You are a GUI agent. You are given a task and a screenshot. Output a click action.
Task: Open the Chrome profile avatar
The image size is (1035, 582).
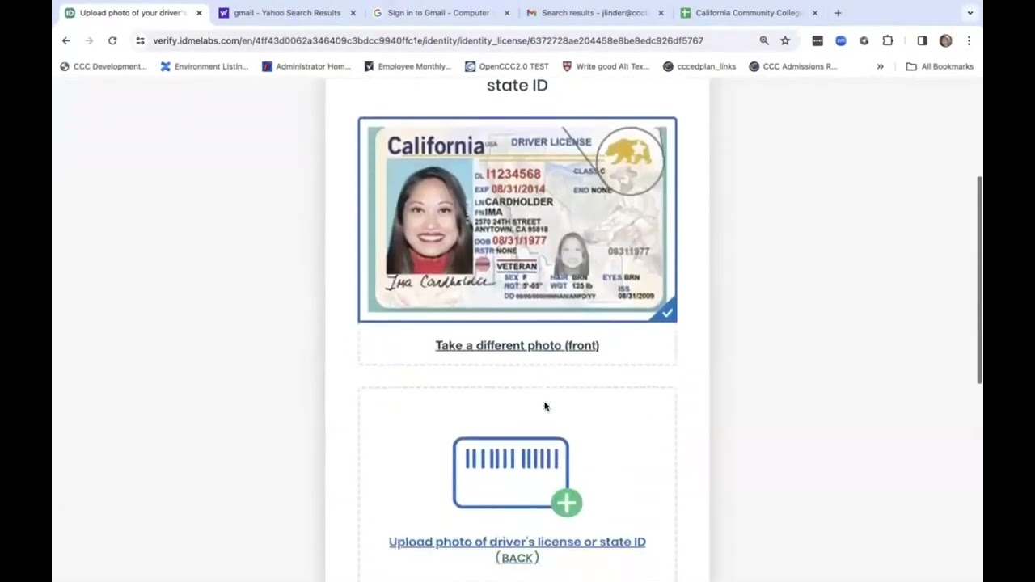tap(945, 40)
